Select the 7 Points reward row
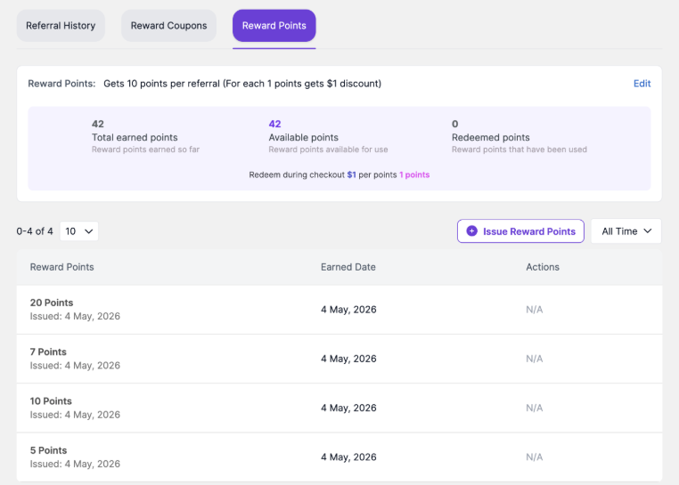 tap(339, 359)
